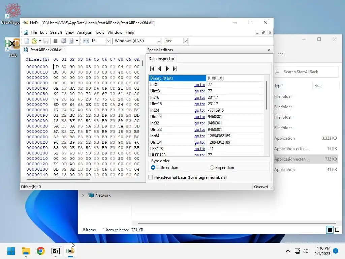Close the Special editors panel
This screenshot has width=345, height=259.
click(x=269, y=50)
